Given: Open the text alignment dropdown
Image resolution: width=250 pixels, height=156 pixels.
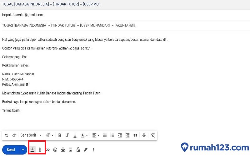Looking at the screenshot, I should pos(96,135).
